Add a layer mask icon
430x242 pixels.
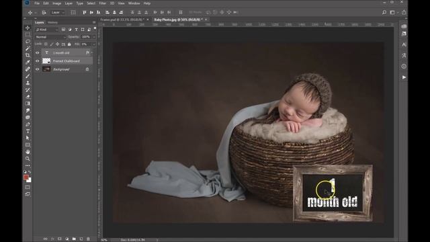(x=60, y=239)
